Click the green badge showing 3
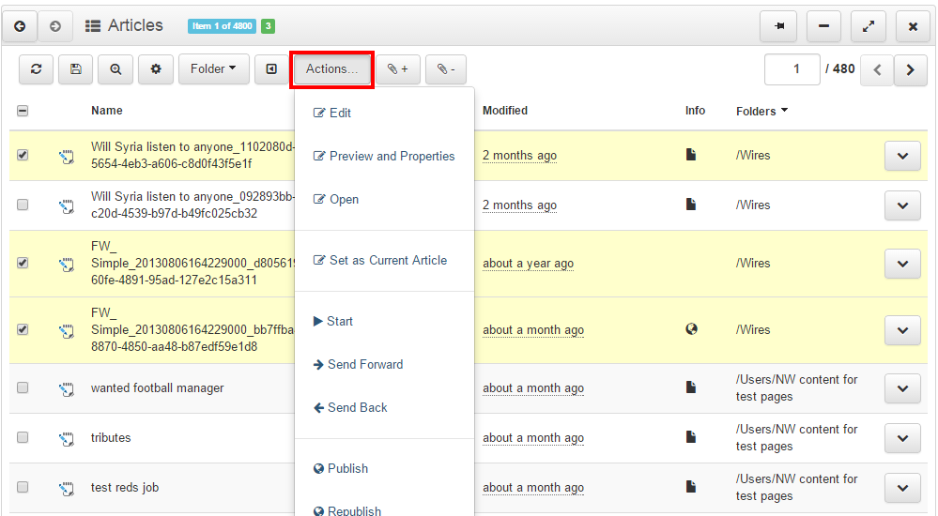 268,25
